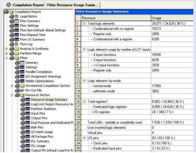196x153 pixels.
Task: Click the Compilation Report root folder icon
Action: (x=11, y=12)
